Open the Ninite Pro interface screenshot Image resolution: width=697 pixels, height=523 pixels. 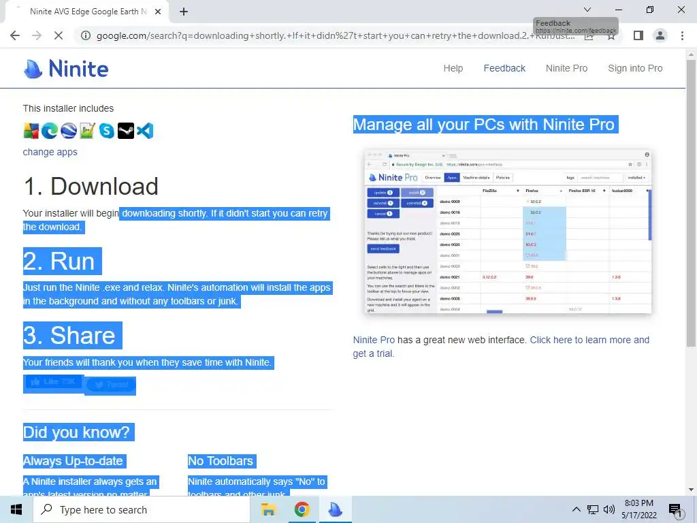tap(508, 232)
